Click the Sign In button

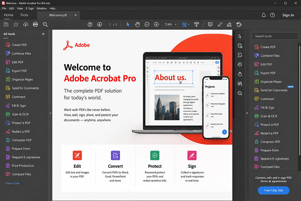(288, 15)
